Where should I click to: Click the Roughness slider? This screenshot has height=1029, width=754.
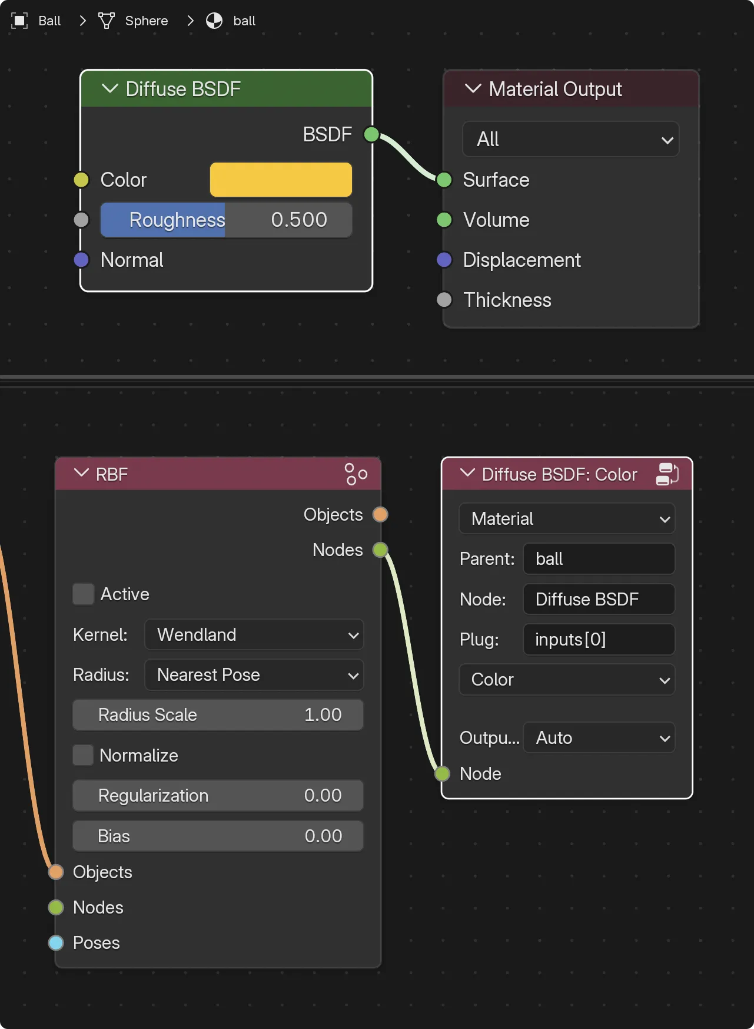pyautogui.click(x=227, y=220)
